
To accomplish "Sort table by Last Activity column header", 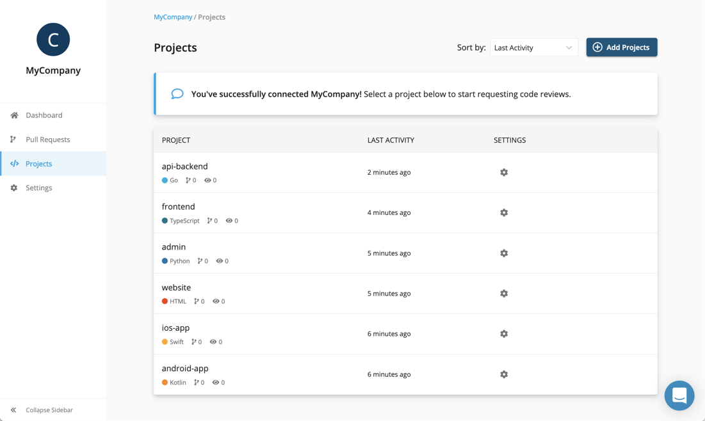I will tap(391, 140).
